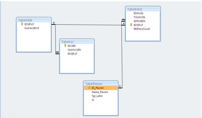
Task: Select the NAMACIRI field
Action: pos(74,50)
